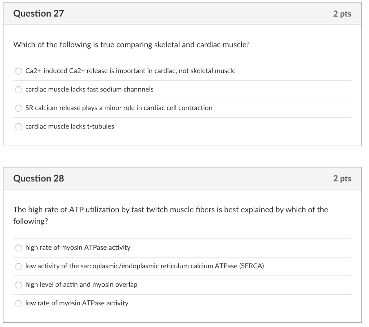The image size is (369, 327).
Task: Select 'cardiac muscle lacks fast sodium channnels'
Action: click(x=18, y=89)
